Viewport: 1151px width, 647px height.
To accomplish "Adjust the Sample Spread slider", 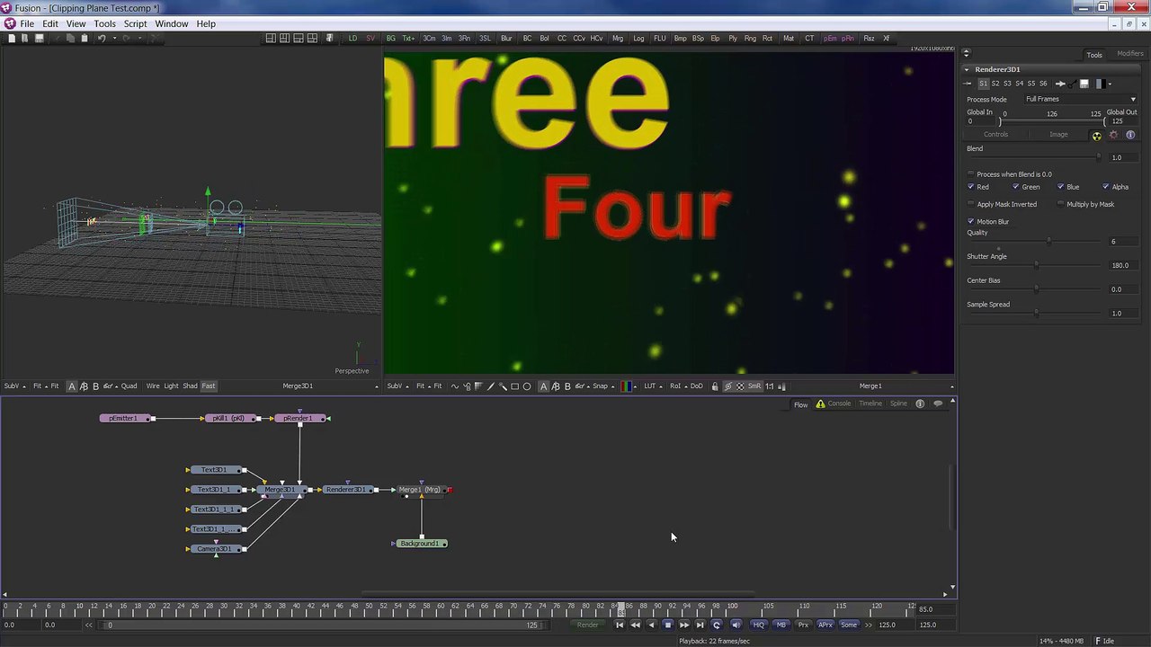I will tap(1036, 313).
